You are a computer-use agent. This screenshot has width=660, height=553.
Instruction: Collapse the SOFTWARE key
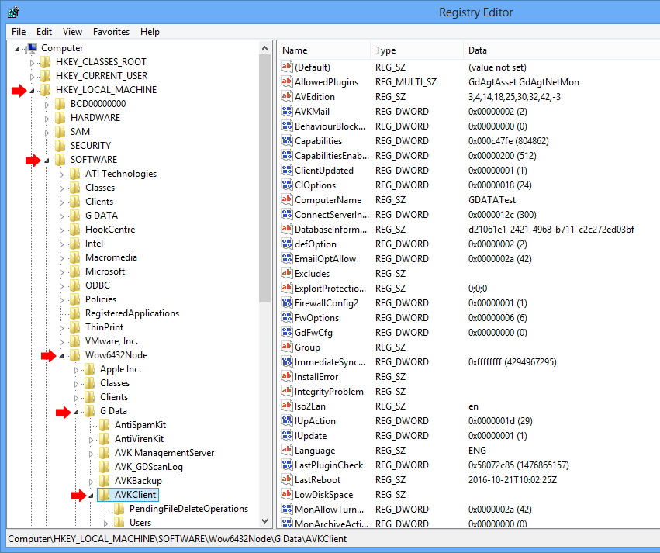pyautogui.click(x=47, y=161)
